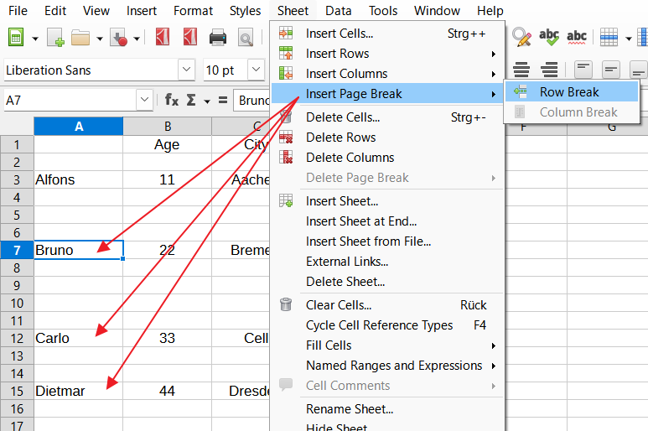The image size is (648, 431).
Task: Click the Print icon in the toolbar
Action: click(218, 38)
